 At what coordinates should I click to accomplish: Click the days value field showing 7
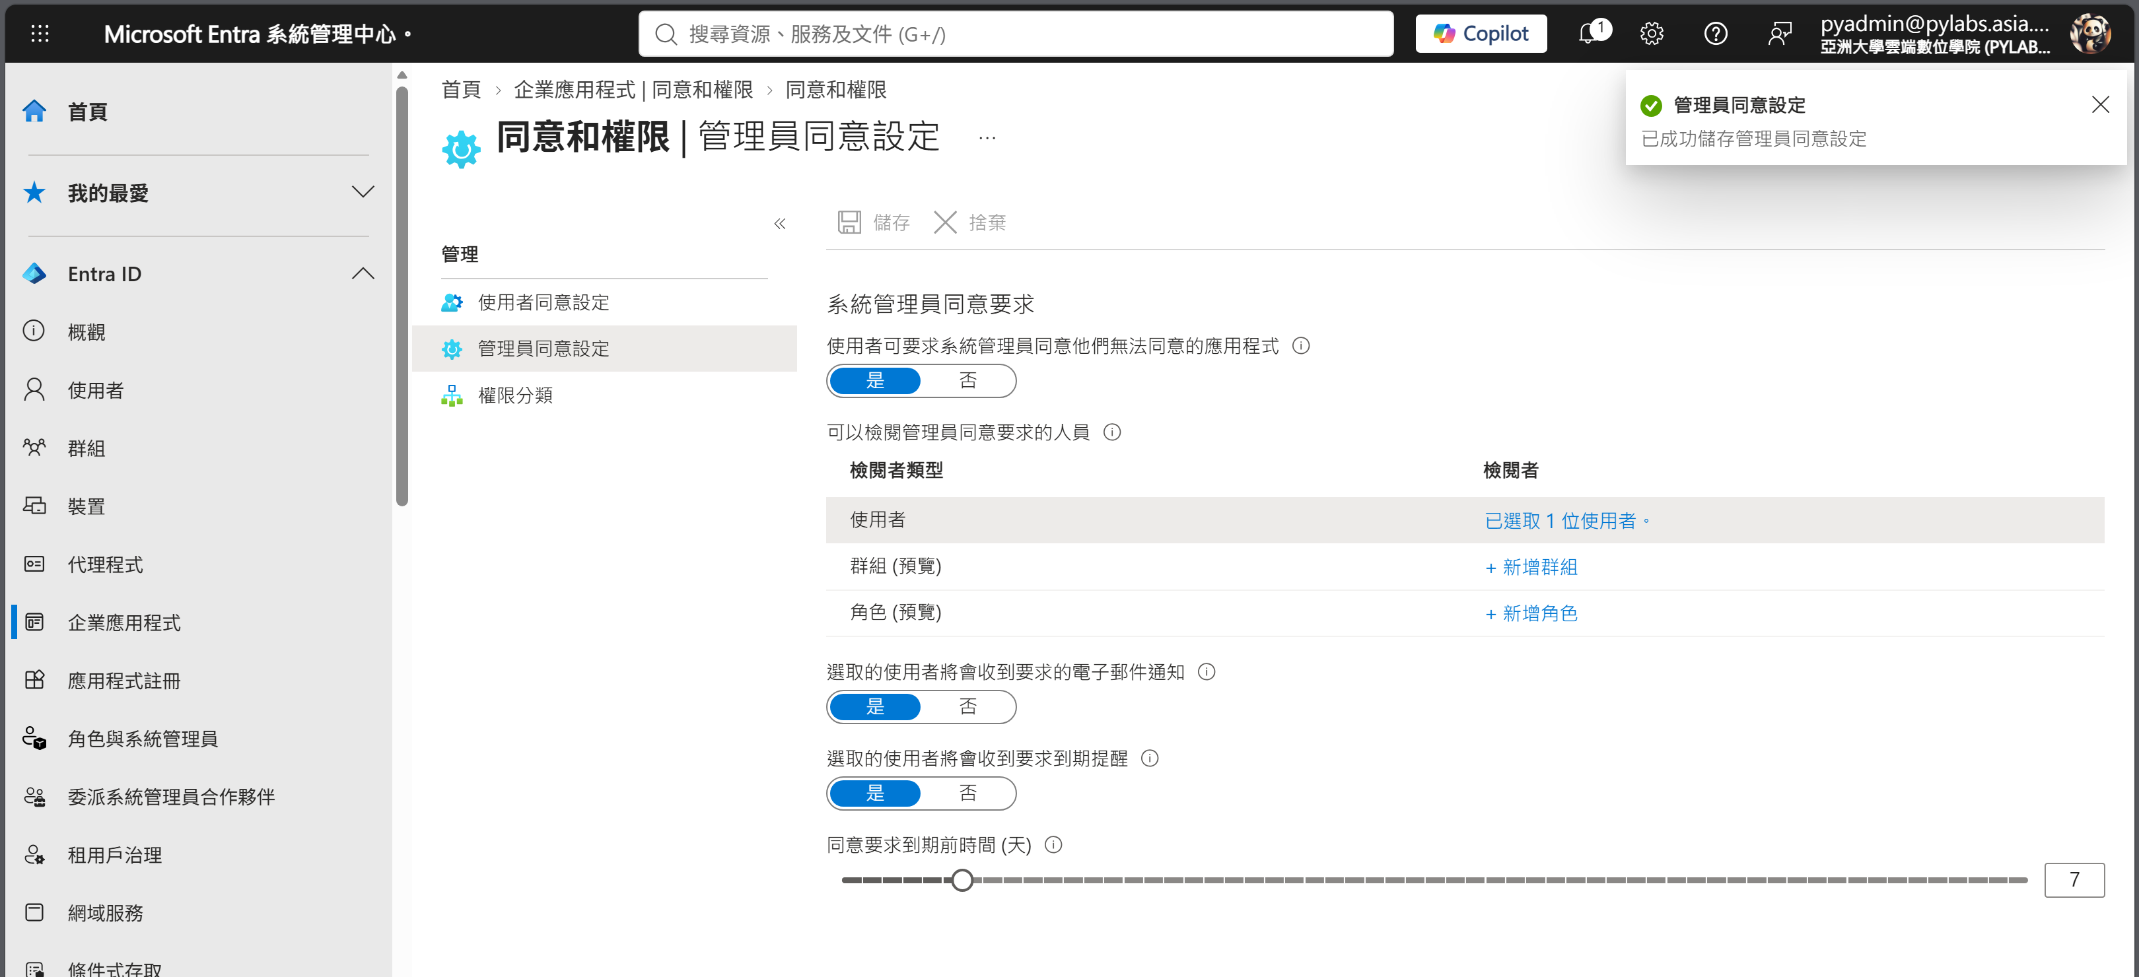2074,881
